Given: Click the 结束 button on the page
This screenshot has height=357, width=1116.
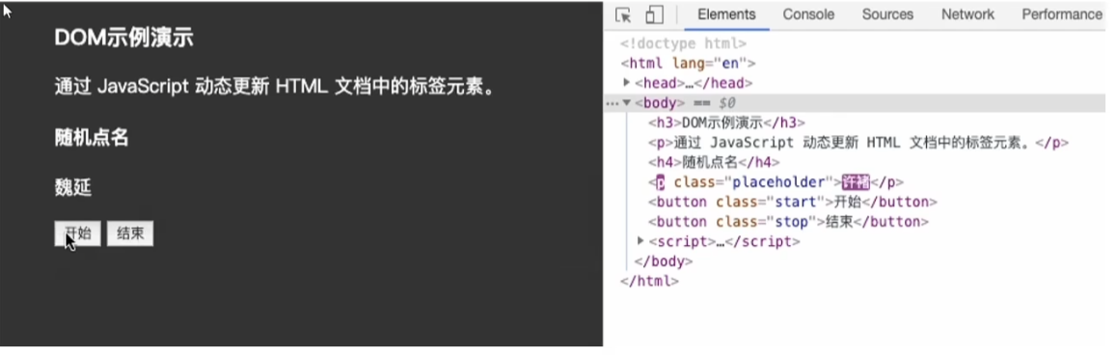Looking at the screenshot, I should (x=130, y=233).
